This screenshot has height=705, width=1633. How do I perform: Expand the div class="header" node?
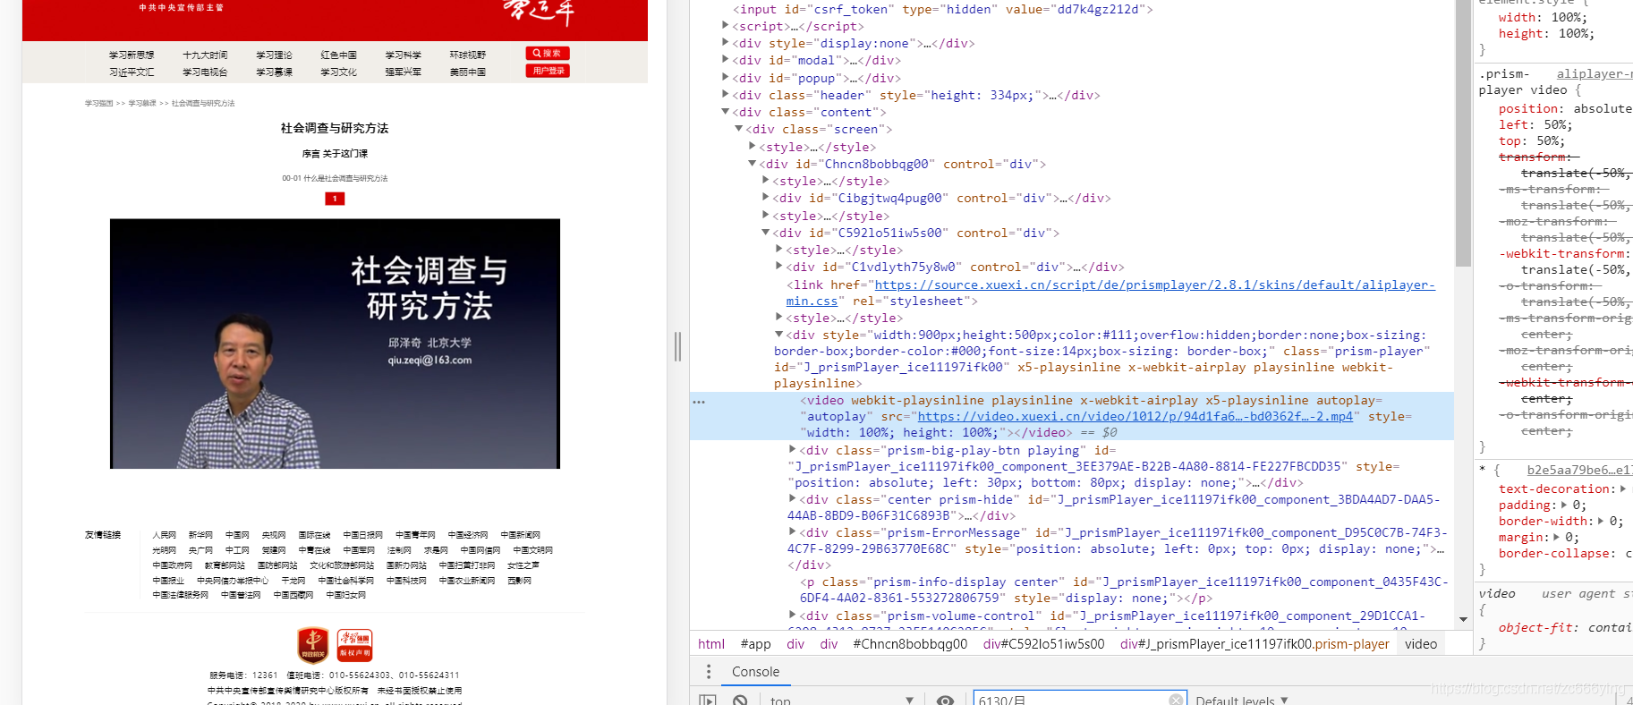(726, 95)
